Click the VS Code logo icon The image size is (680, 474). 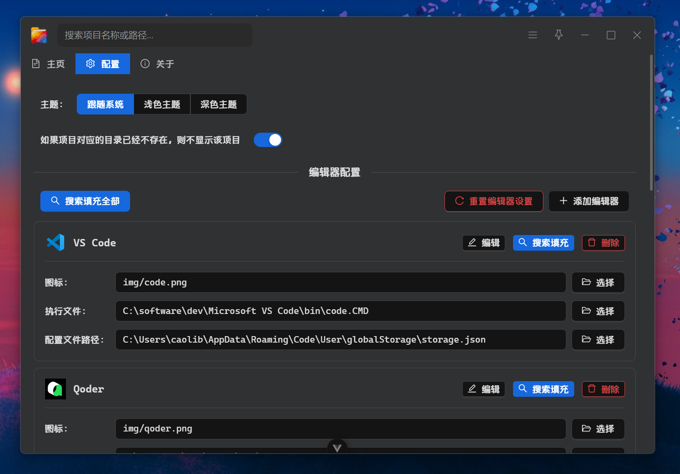point(56,242)
